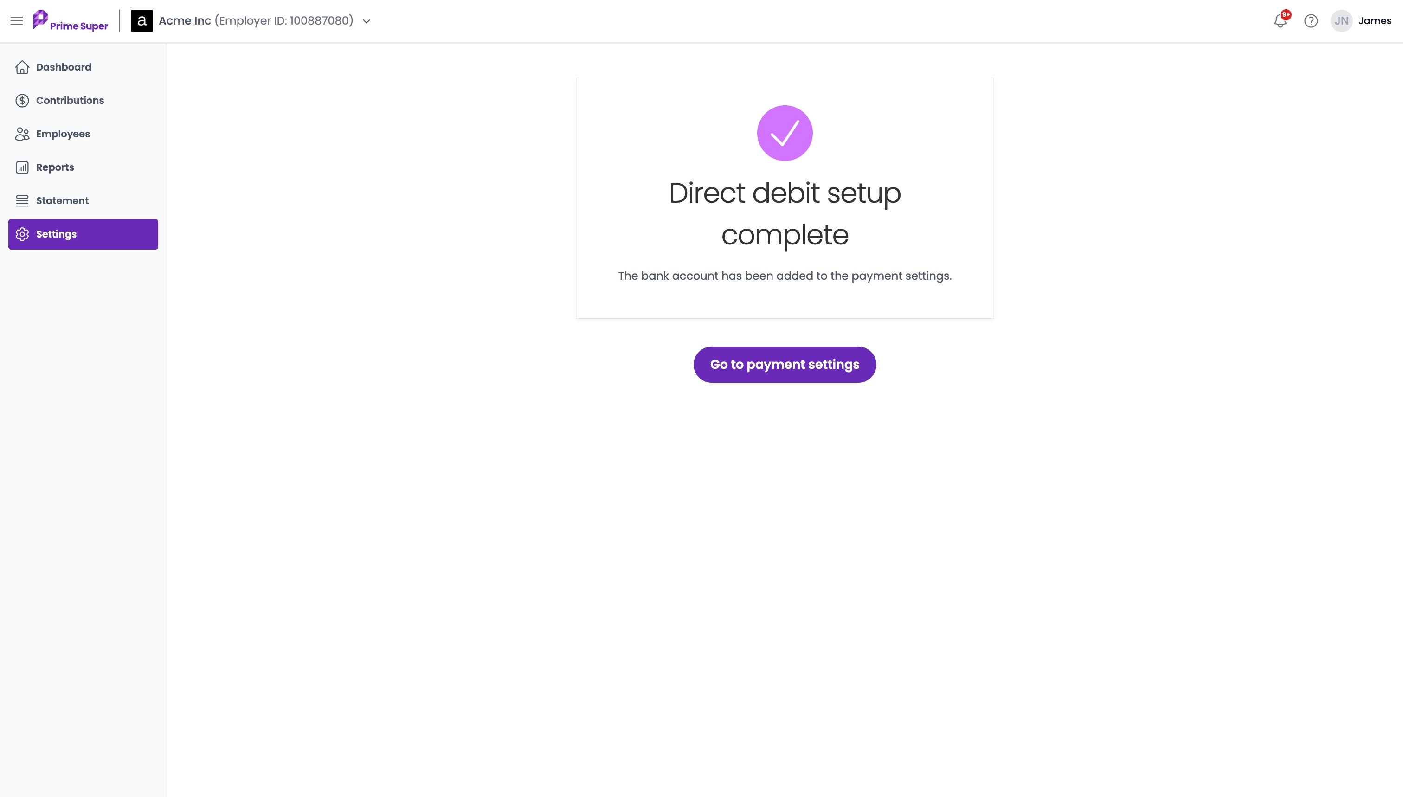1403x797 pixels.
Task: Open the James user menu
Action: click(x=1375, y=21)
